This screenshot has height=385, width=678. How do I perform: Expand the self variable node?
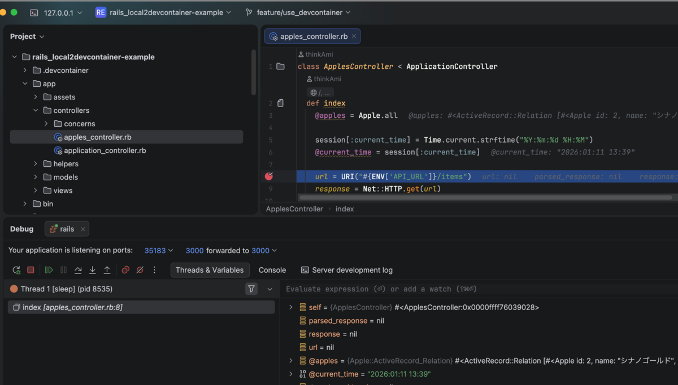[x=291, y=307]
